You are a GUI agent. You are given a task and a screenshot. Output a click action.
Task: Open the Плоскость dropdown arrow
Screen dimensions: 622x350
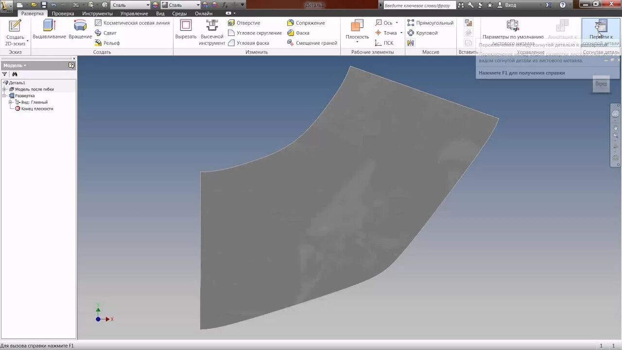coord(357,43)
